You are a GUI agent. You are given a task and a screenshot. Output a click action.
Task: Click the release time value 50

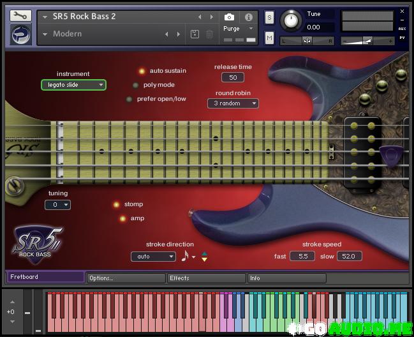tap(233, 77)
